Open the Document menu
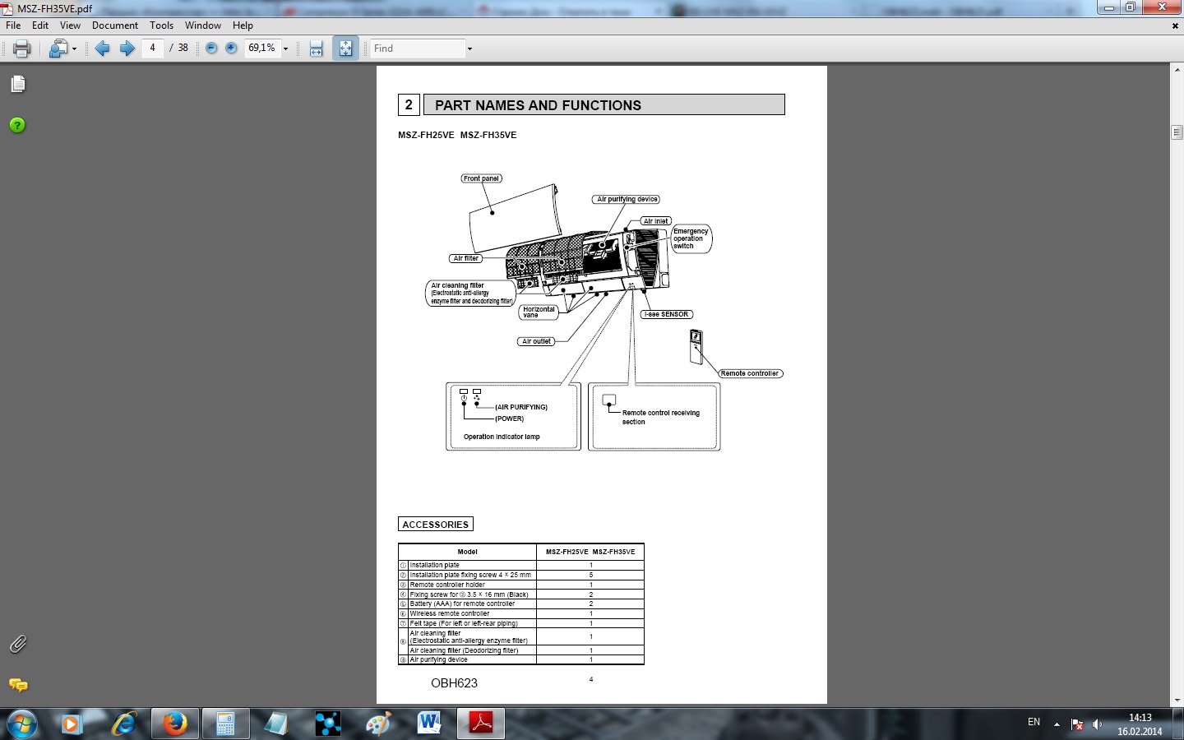 (x=115, y=25)
